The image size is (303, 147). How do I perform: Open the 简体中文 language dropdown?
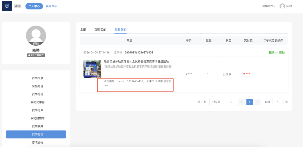[268, 6]
